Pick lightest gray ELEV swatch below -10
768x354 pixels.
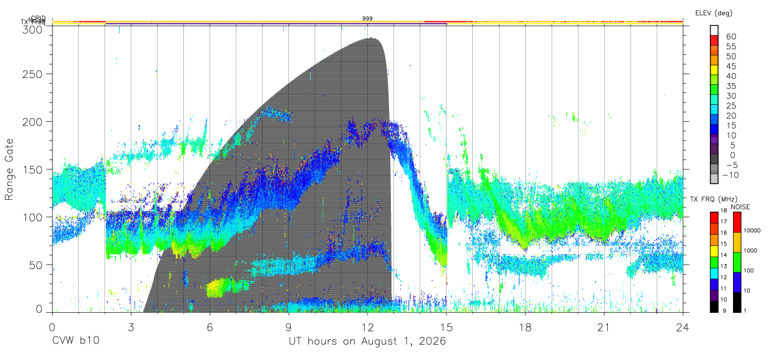715,179
